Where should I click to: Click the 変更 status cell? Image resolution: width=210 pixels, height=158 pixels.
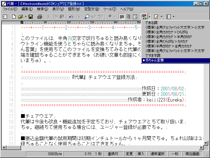[129, 154]
